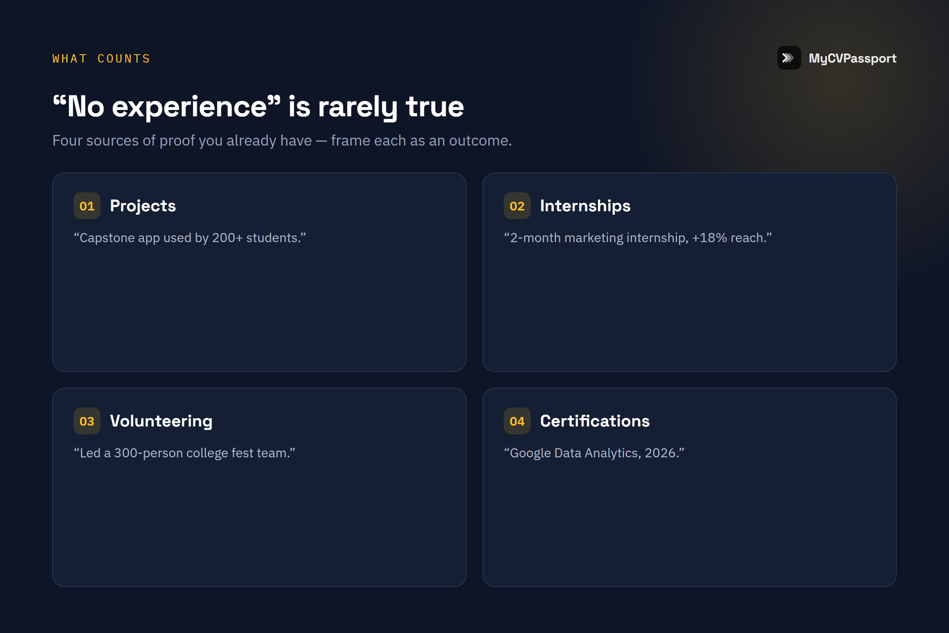949x633 pixels.
Task: Click the Volunteering card title
Action: pos(161,421)
